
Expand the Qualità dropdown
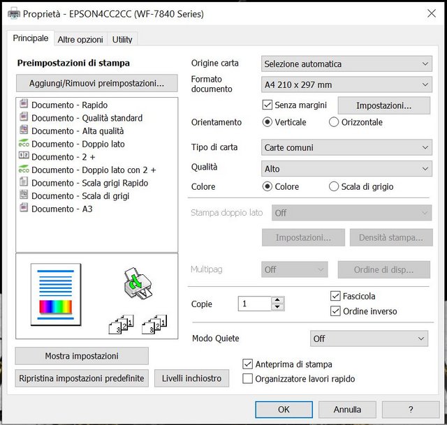pos(346,169)
